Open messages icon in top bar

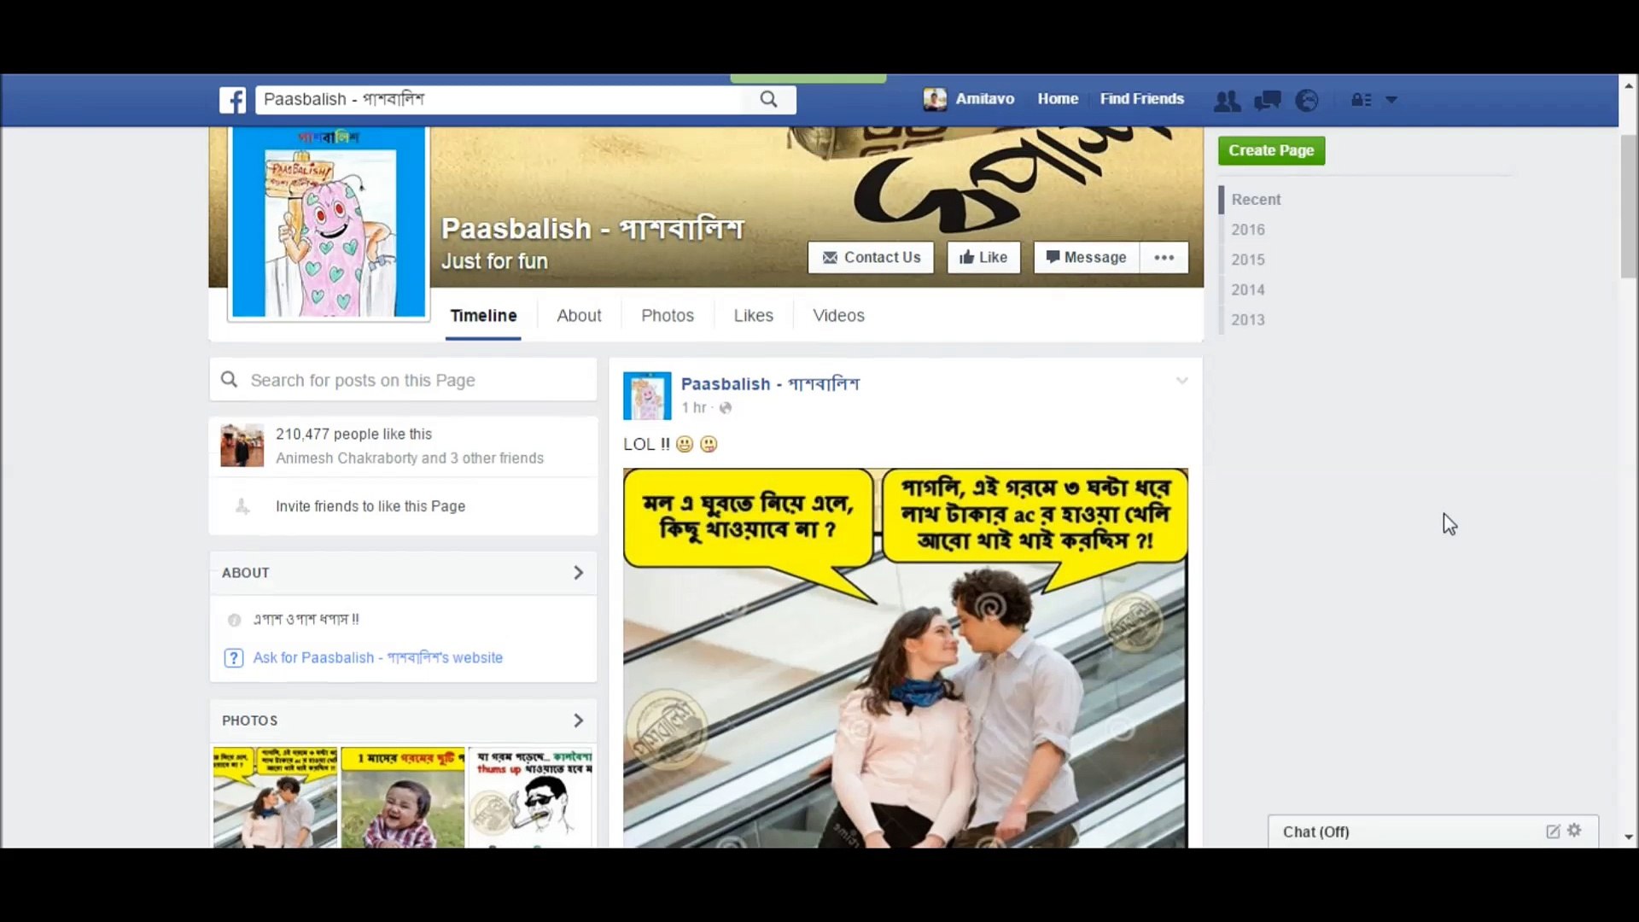click(1267, 101)
